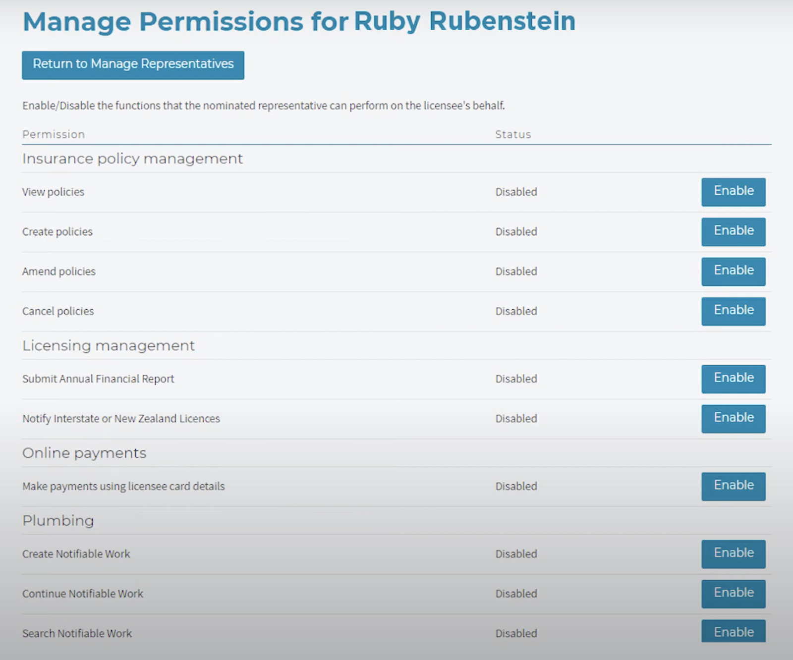Select 'Create Notifiable Work' text

point(76,554)
